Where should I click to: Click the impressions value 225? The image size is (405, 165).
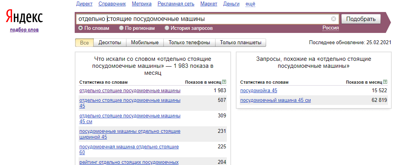tap(222, 146)
